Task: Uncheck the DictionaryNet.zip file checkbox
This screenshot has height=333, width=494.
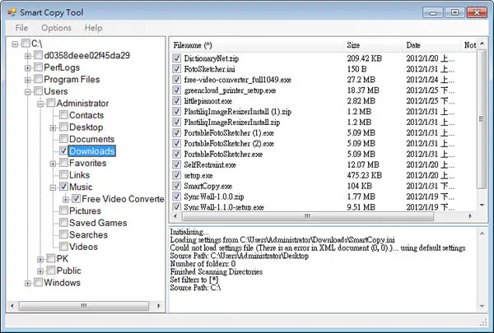Action: [176, 58]
